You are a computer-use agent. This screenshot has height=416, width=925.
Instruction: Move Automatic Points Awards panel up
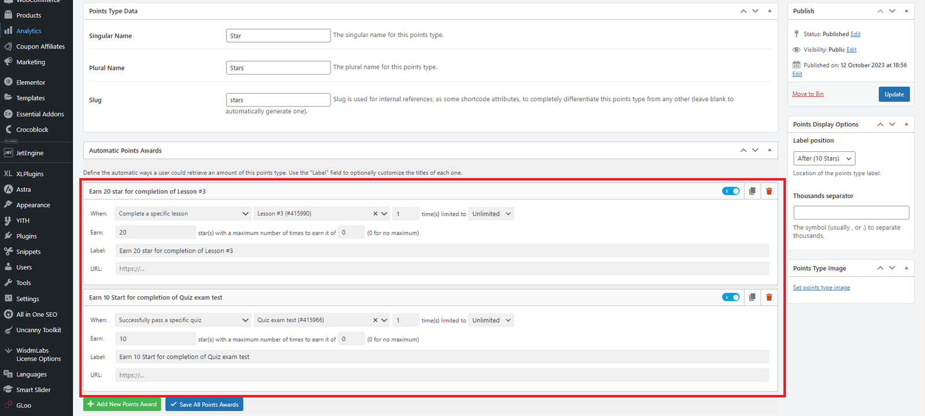[x=743, y=150]
